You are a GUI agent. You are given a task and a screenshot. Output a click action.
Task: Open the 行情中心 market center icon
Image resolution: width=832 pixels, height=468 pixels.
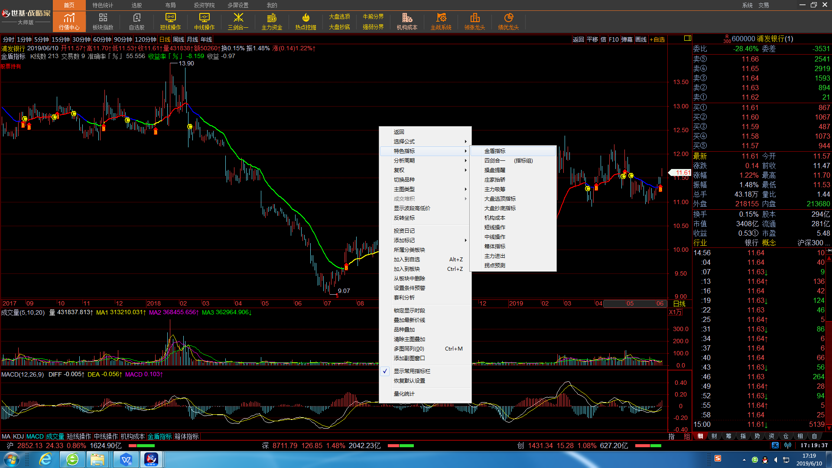coord(69,21)
